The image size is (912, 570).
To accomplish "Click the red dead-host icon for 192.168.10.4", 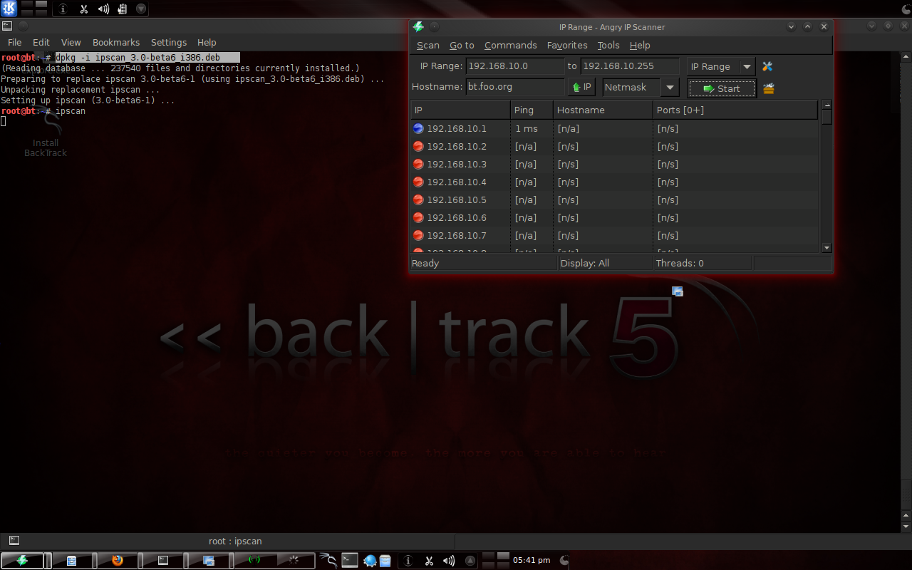I will pyautogui.click(x=418, y=182).
